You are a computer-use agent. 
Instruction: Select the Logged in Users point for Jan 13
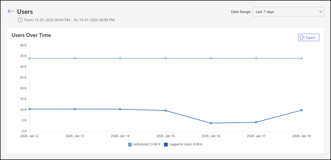[75, 109]
